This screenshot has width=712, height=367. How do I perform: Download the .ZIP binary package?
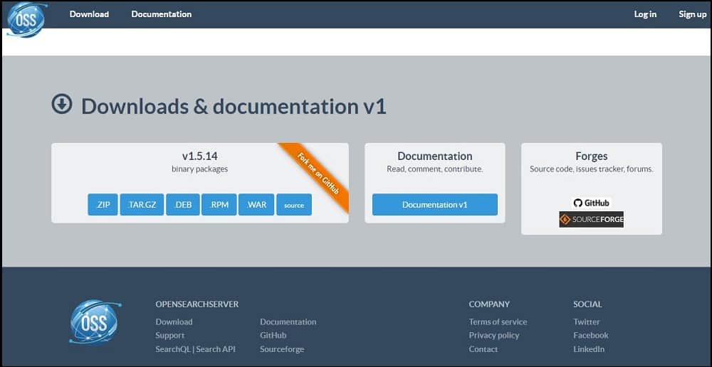tap(103, 205)
